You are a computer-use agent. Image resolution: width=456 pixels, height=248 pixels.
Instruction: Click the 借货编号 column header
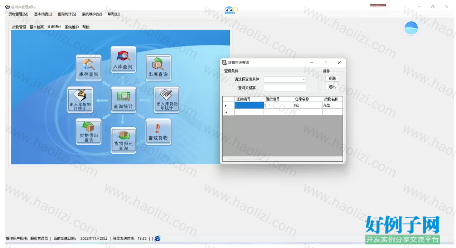point(278,99)
